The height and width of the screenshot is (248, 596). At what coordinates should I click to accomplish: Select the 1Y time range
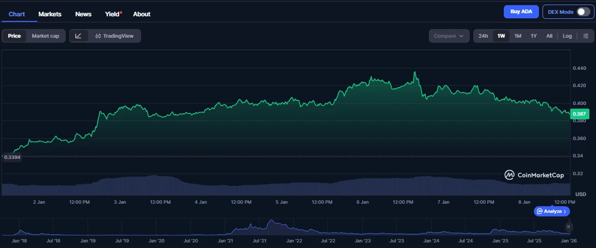click(x=533, y=36)
